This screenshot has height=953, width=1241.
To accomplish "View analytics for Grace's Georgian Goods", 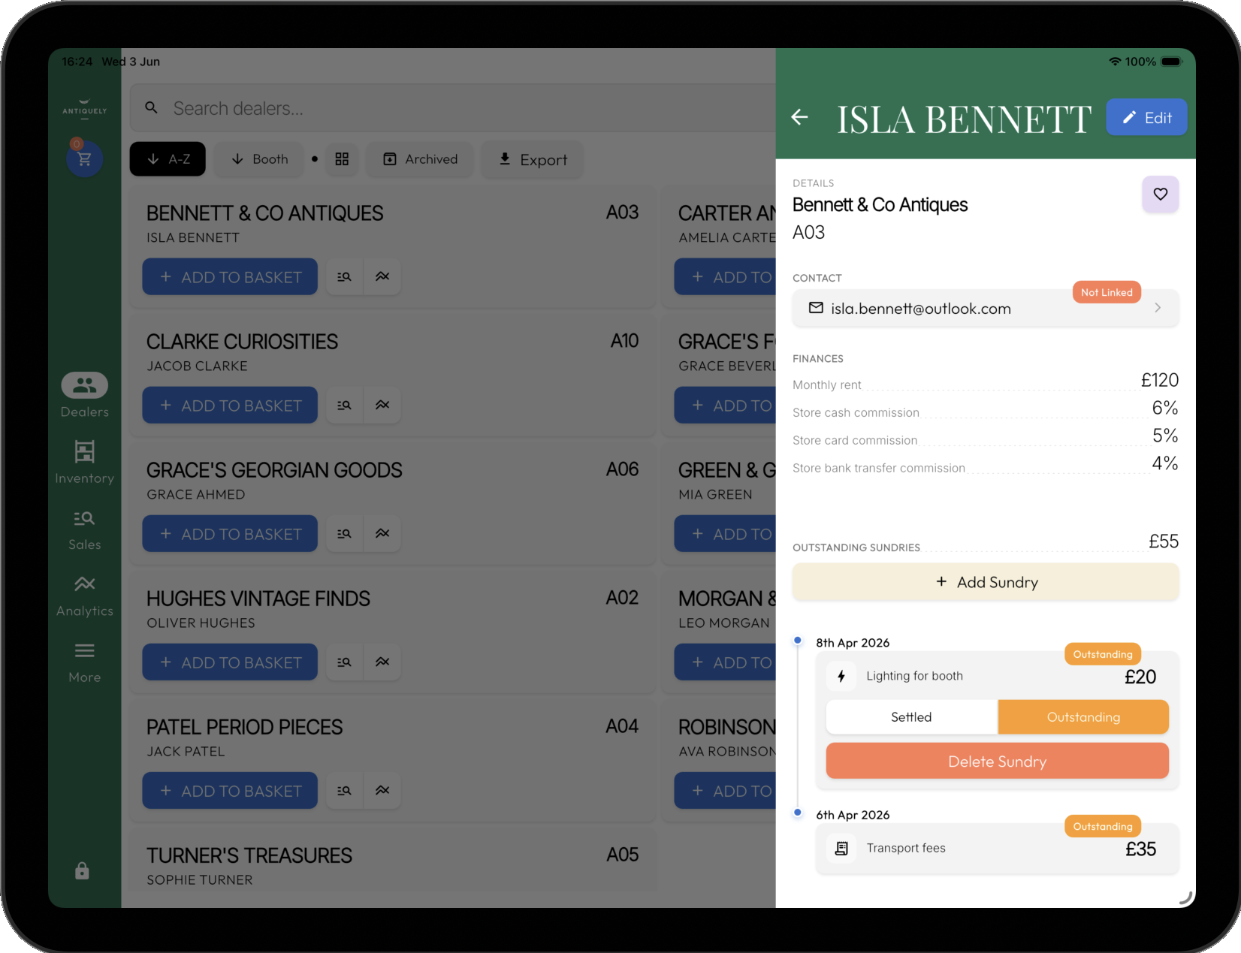I will pos(382,533).
